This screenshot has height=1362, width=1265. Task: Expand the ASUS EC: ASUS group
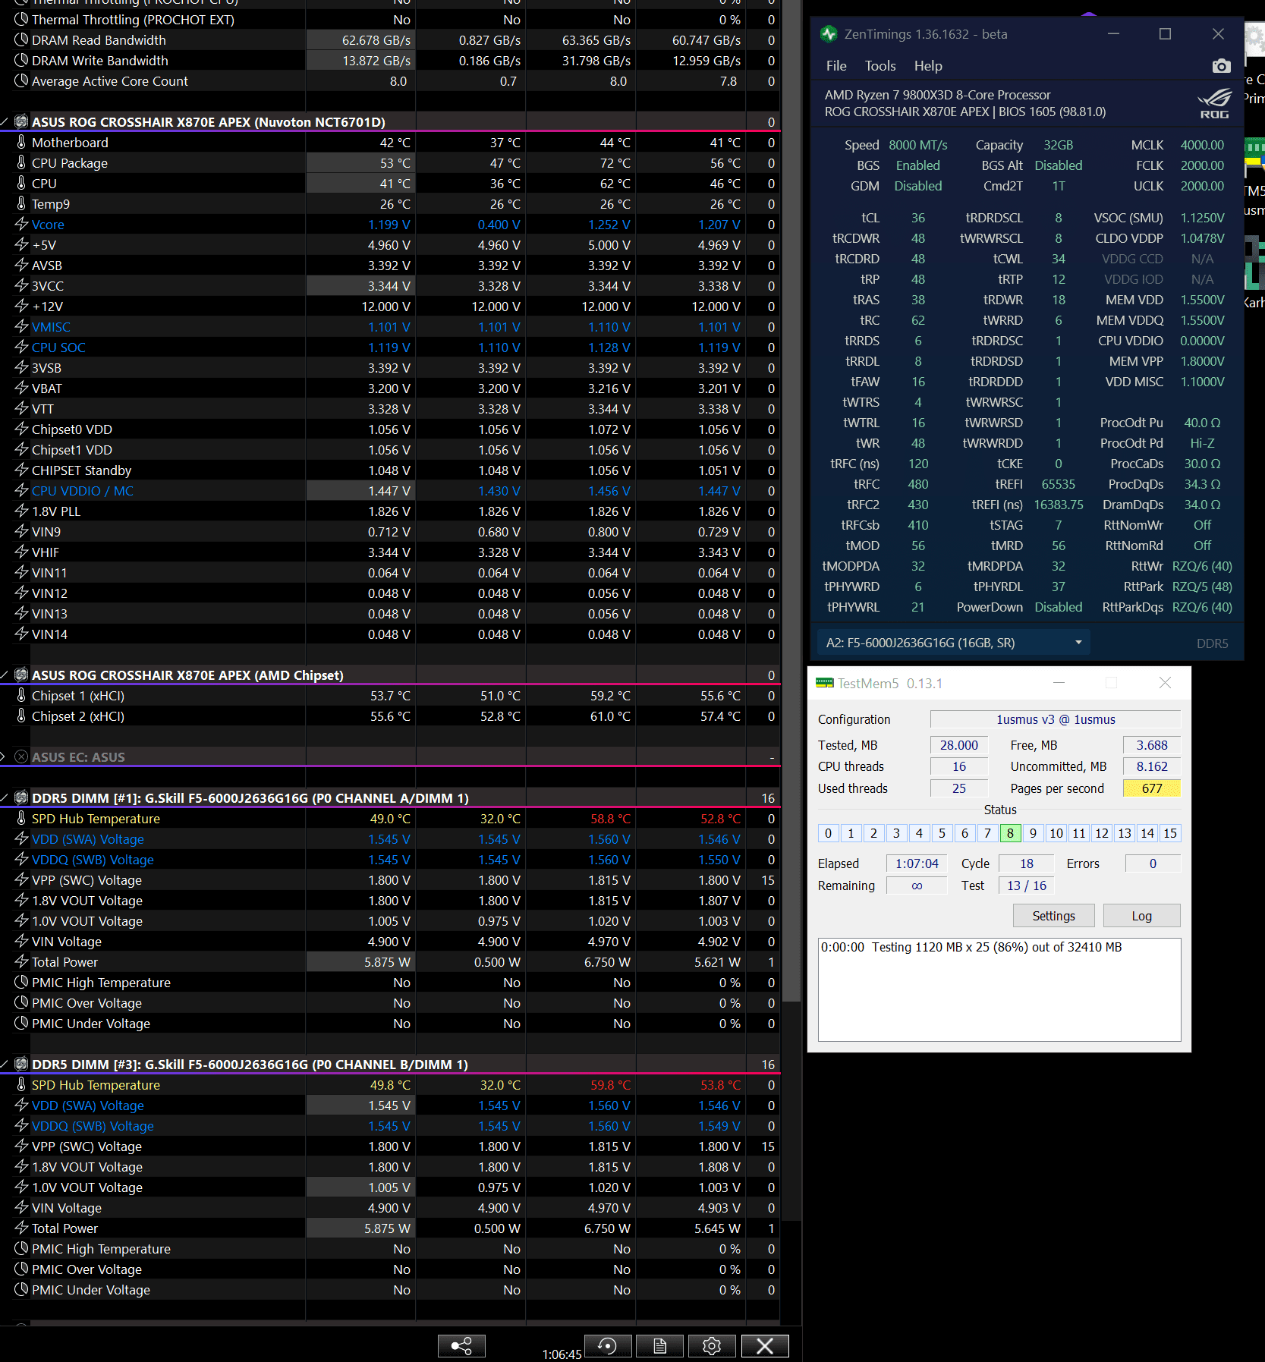tap(3, 756)
